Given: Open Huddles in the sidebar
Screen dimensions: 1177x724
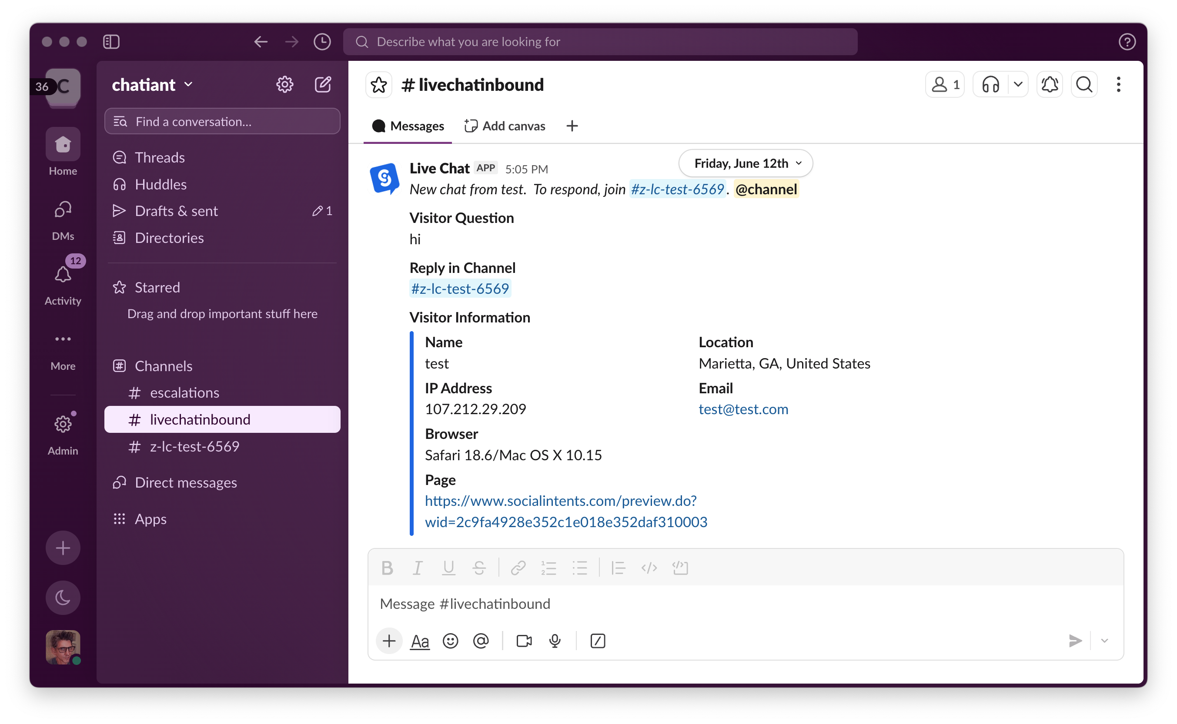Looking at the screenshot, I should pos(222,184).
